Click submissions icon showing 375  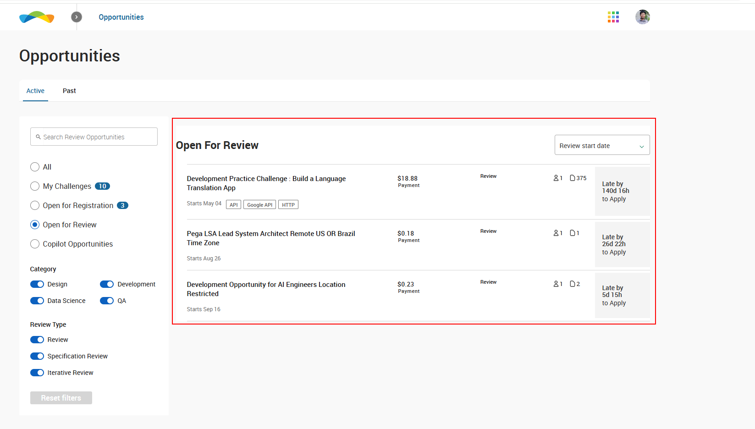[x=573, y=178]
